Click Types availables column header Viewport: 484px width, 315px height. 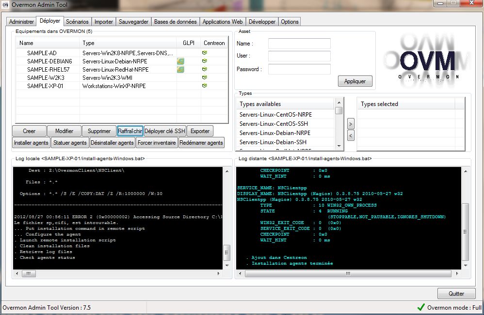[x=286, y=104]
